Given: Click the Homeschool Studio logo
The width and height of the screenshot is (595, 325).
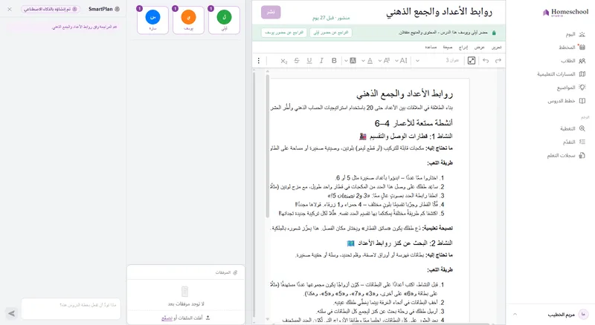Looking at the screenshot, I should (565, 13).
